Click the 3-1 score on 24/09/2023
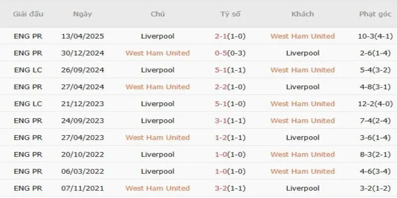 (221, 120)
